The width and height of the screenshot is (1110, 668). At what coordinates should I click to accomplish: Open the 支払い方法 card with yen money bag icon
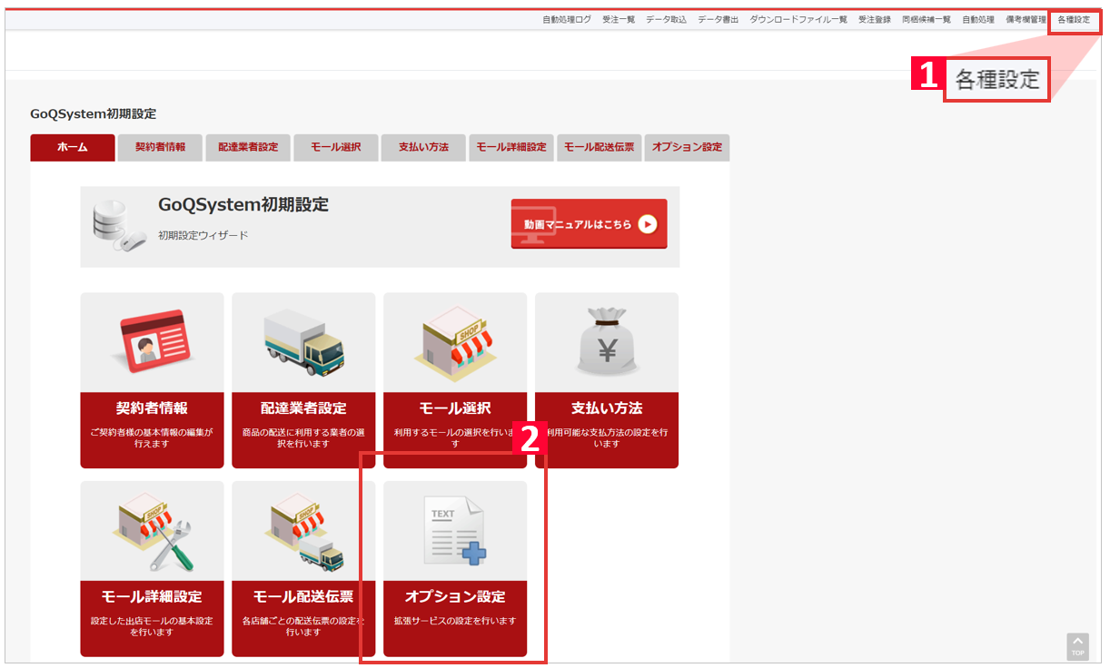coord(607,380)
